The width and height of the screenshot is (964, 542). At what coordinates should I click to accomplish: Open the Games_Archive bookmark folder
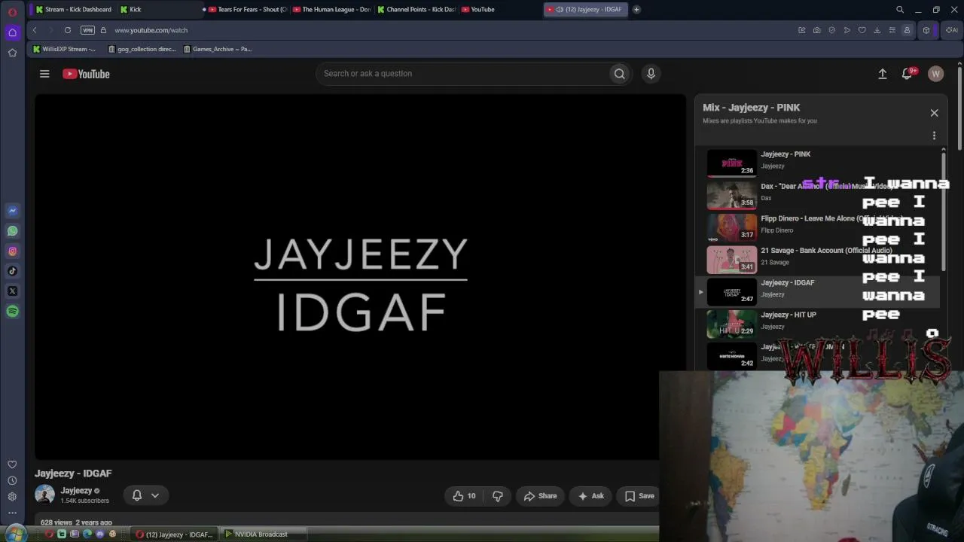coord(218,49)
